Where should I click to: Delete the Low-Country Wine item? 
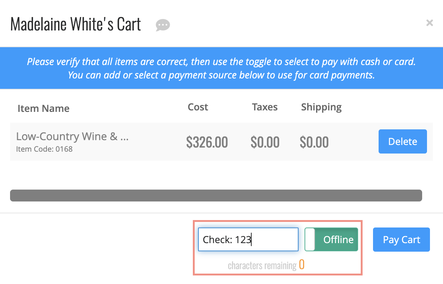pyautogui.click(x=402, y=141)
